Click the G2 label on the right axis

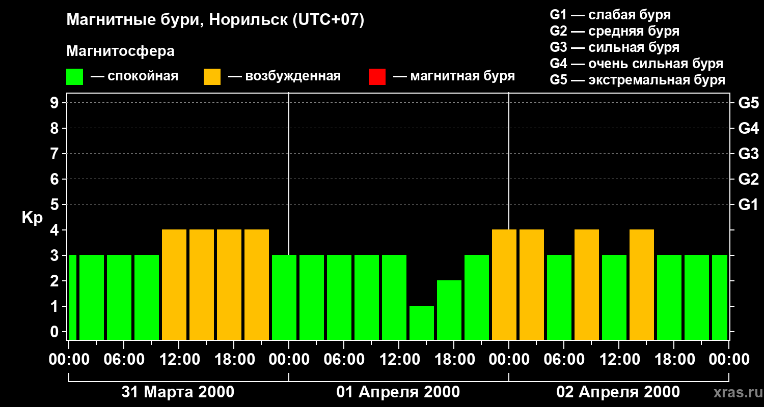[749, 180]
